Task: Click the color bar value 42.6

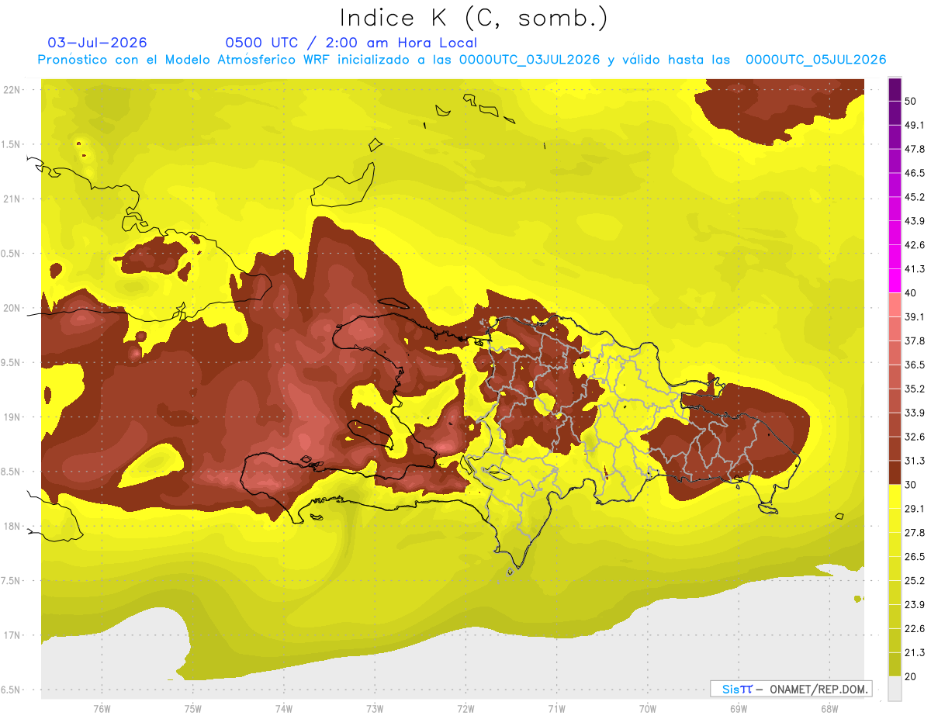Action: coord(915,245)
